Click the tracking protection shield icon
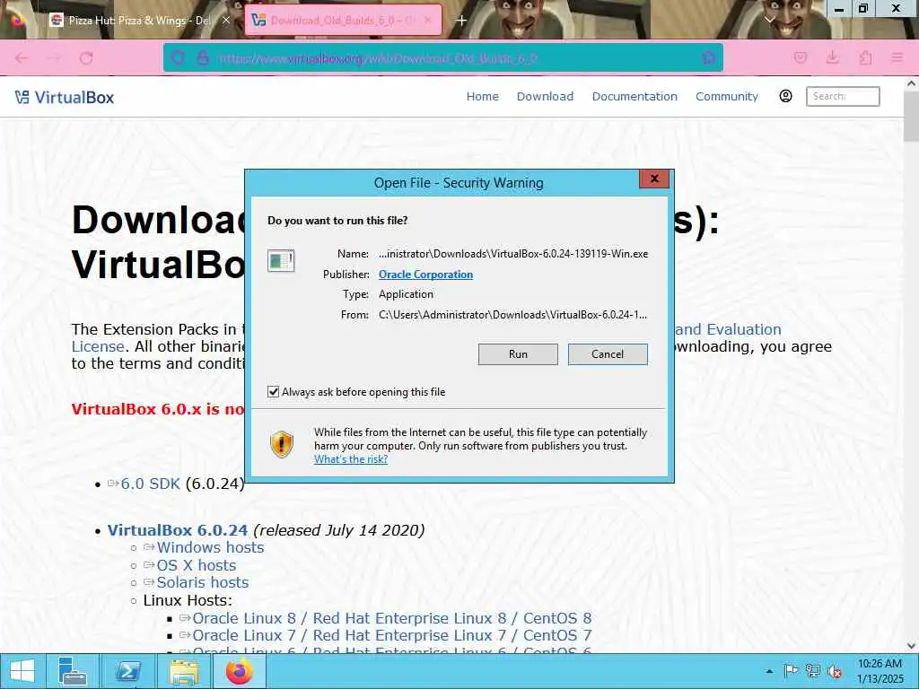 click(177, 57)
